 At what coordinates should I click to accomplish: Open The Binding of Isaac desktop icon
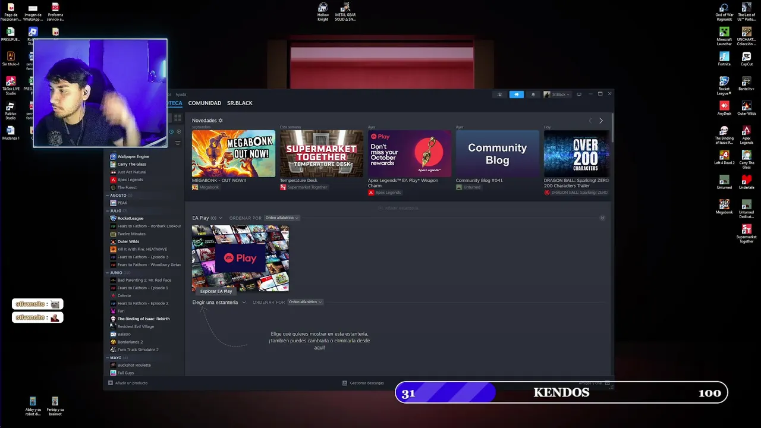tap(724, 135)
